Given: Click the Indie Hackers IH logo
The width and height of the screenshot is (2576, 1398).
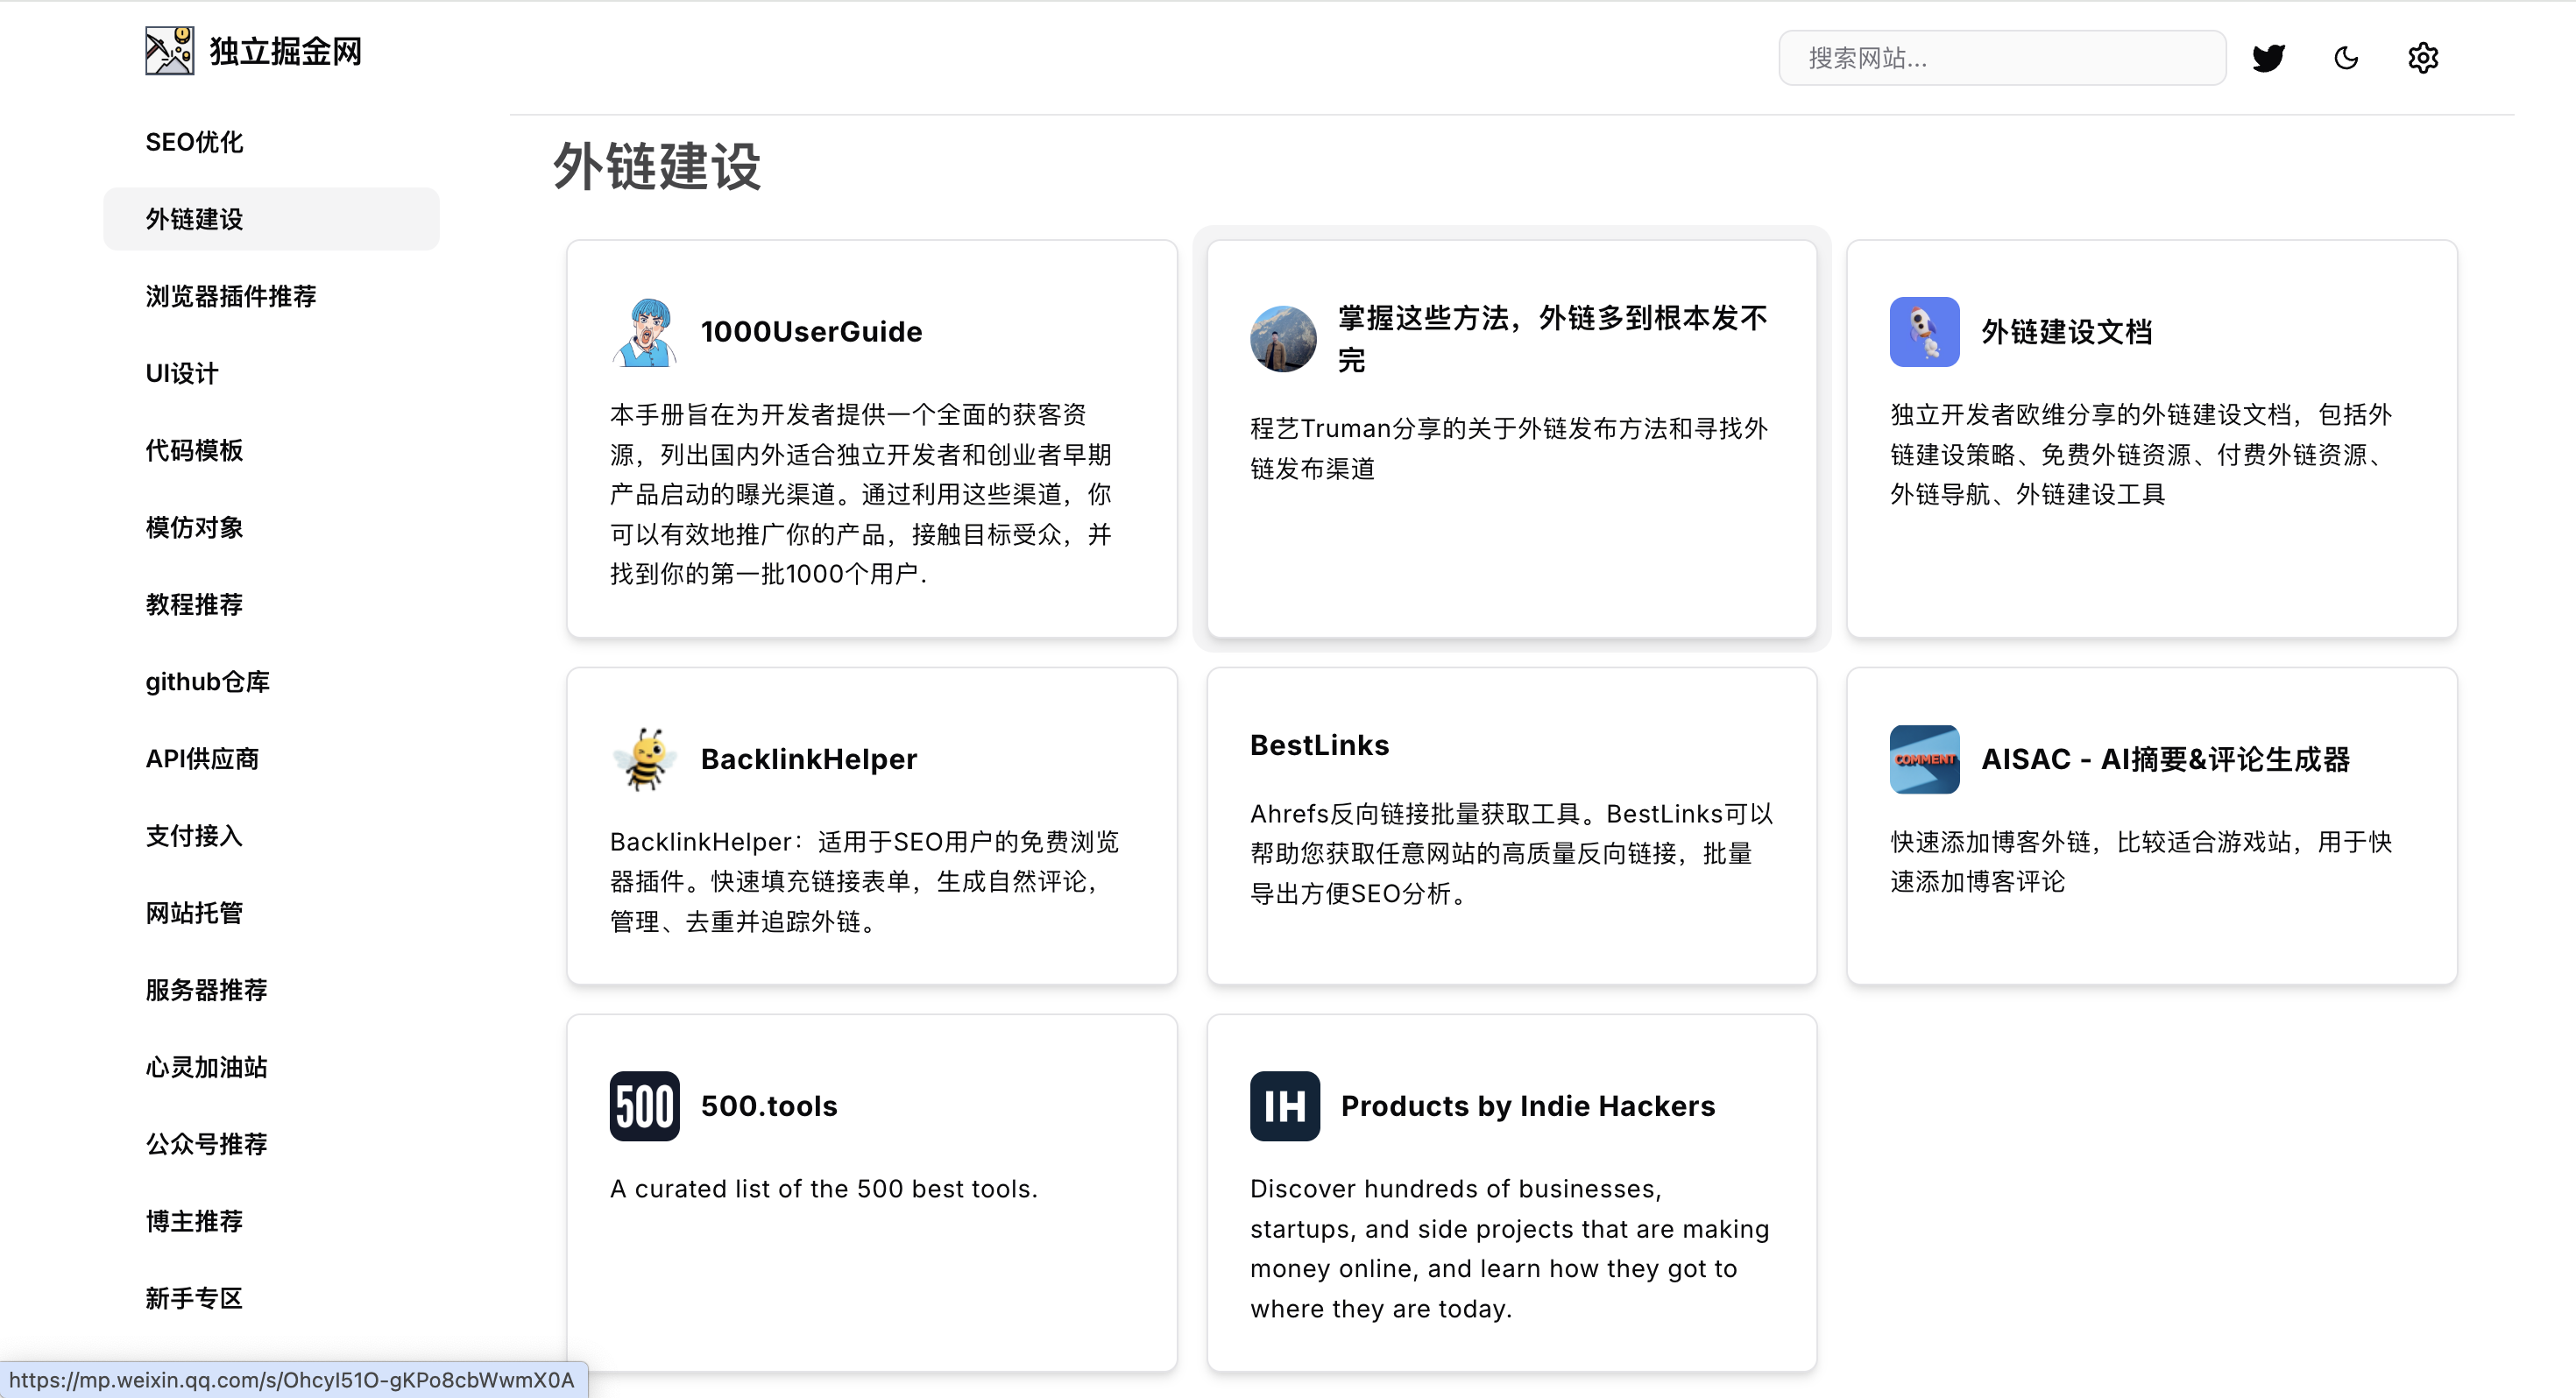Looking at the screenshot, I should (1284, 1106).
